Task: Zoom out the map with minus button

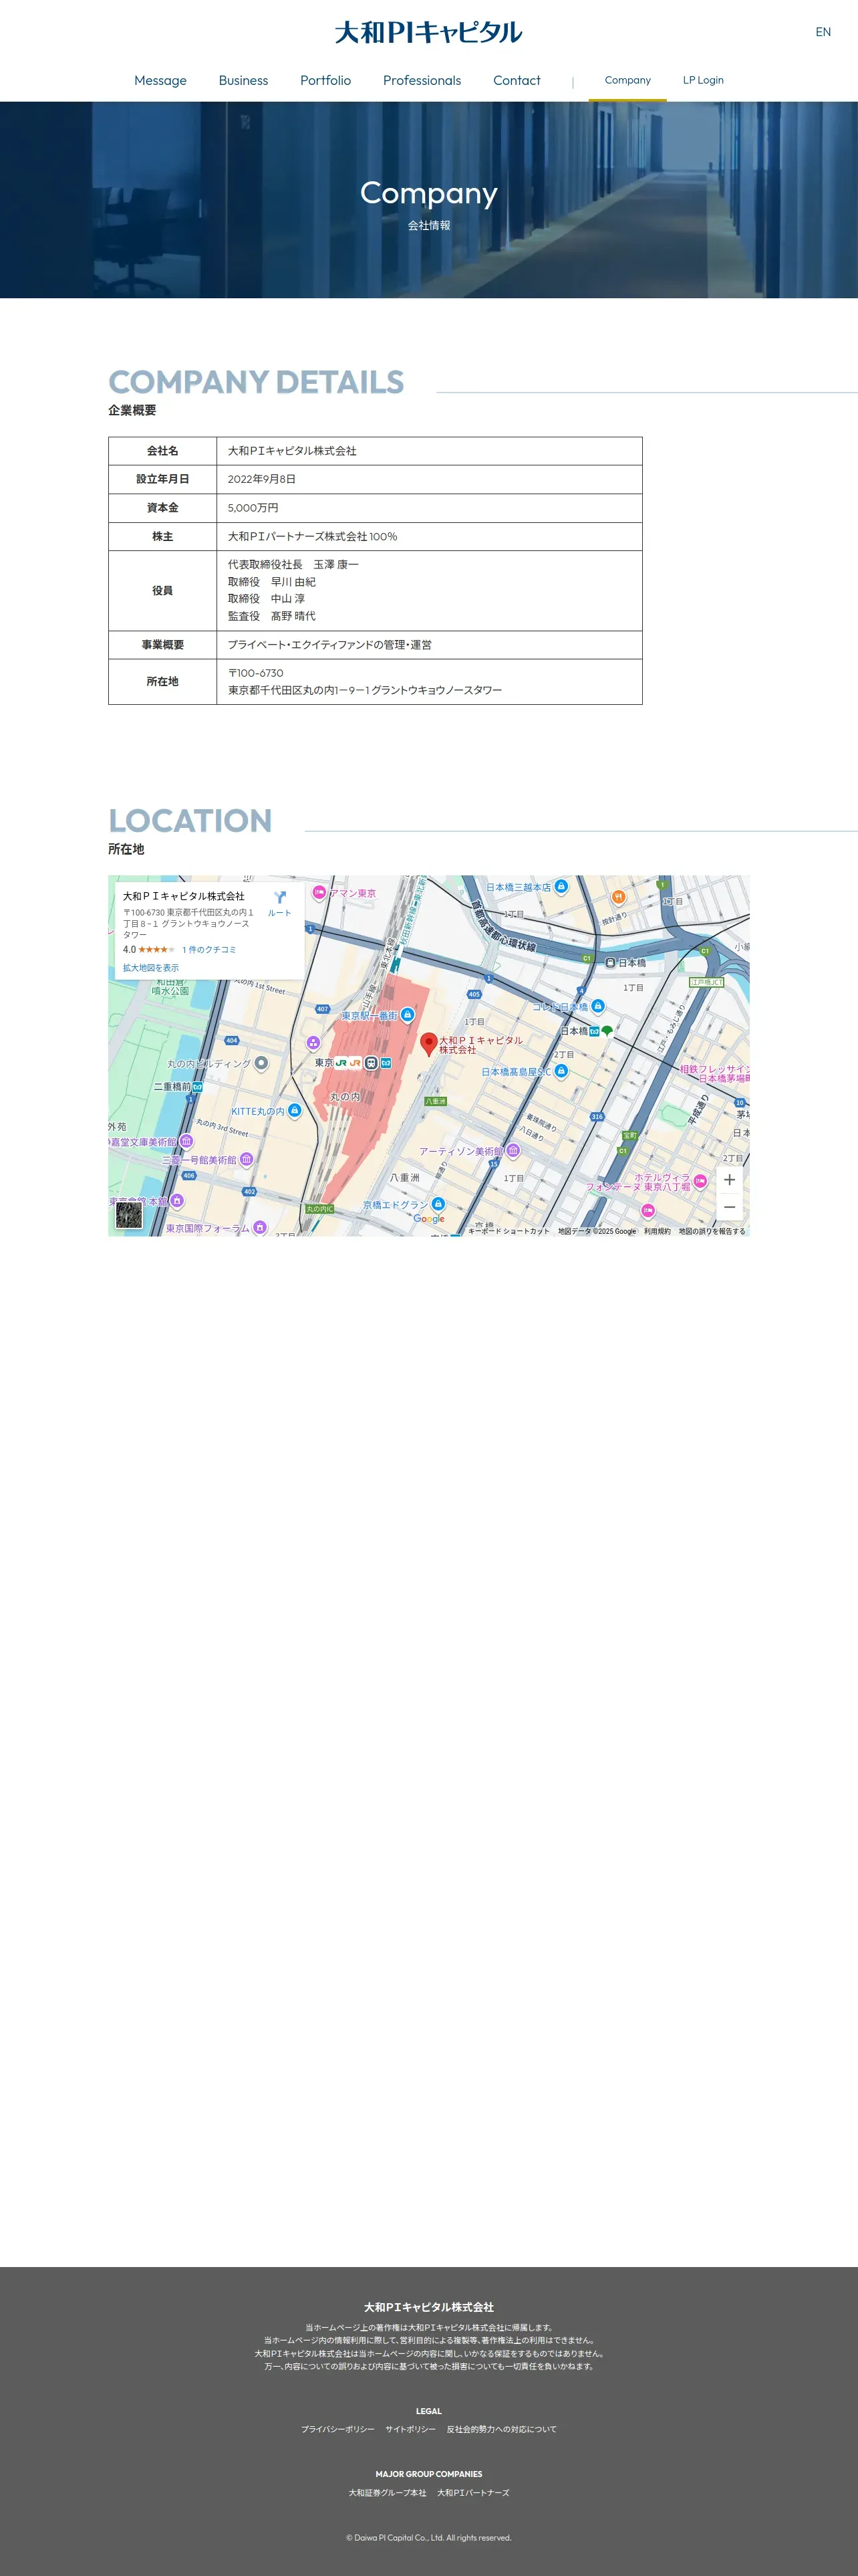Action: pos(729,1207)
